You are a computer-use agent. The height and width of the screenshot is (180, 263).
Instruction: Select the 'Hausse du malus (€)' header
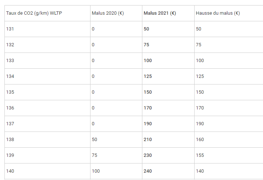pos(218,13)
